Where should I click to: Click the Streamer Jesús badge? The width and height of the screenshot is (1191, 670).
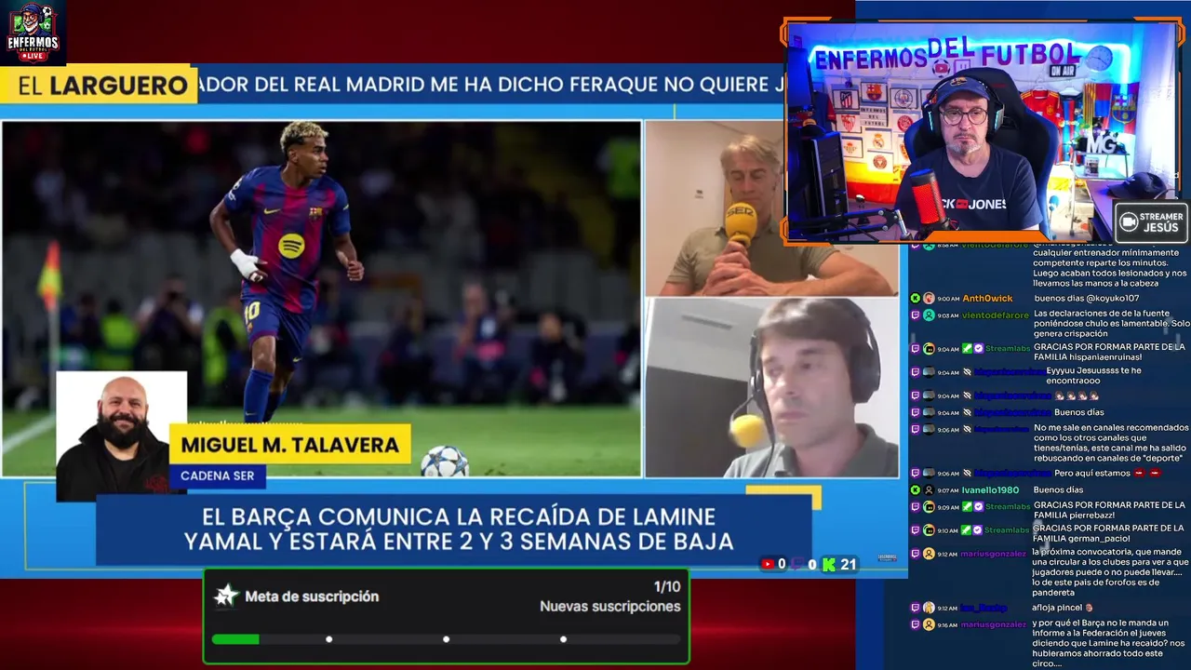pos(1151,221)
